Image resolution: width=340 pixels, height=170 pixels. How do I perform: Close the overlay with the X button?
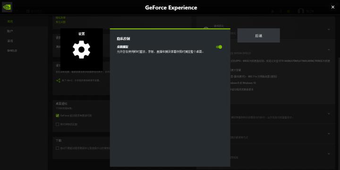tap(333, 7)
